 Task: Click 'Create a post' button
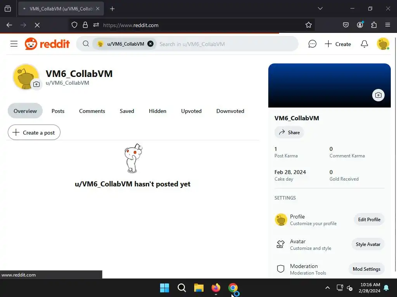pyautogui.click(x=34, y=132)
